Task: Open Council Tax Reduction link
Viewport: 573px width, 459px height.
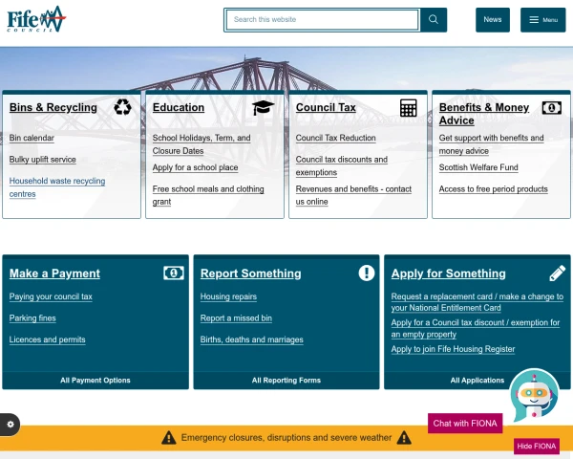Action: pos(336,138)
